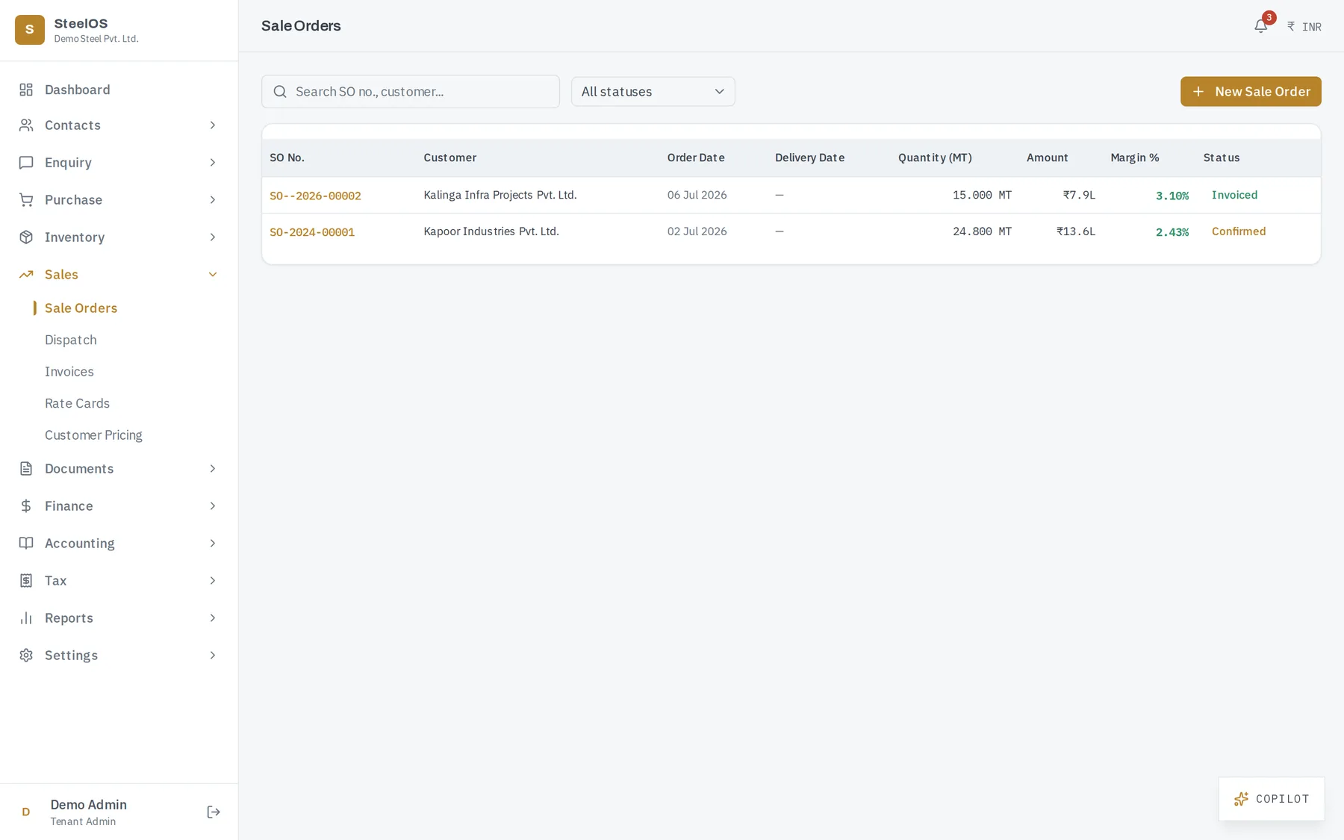Viewport: 1344px width, 840px height.
Task: Click the search magnifier icon
Action: coord(280,92)
